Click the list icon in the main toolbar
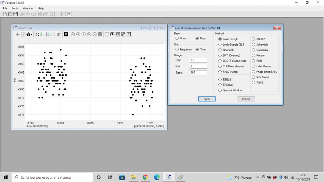Viewport: 324px width, 182px height. point(64,14)
